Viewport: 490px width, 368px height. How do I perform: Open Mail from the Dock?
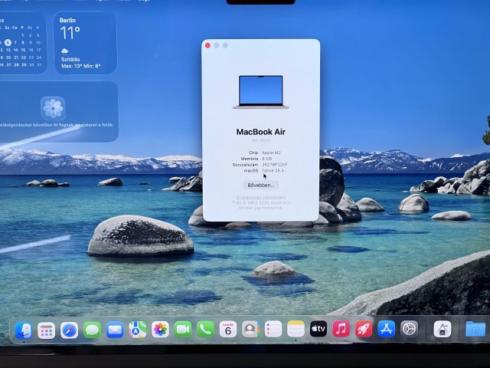115,330
